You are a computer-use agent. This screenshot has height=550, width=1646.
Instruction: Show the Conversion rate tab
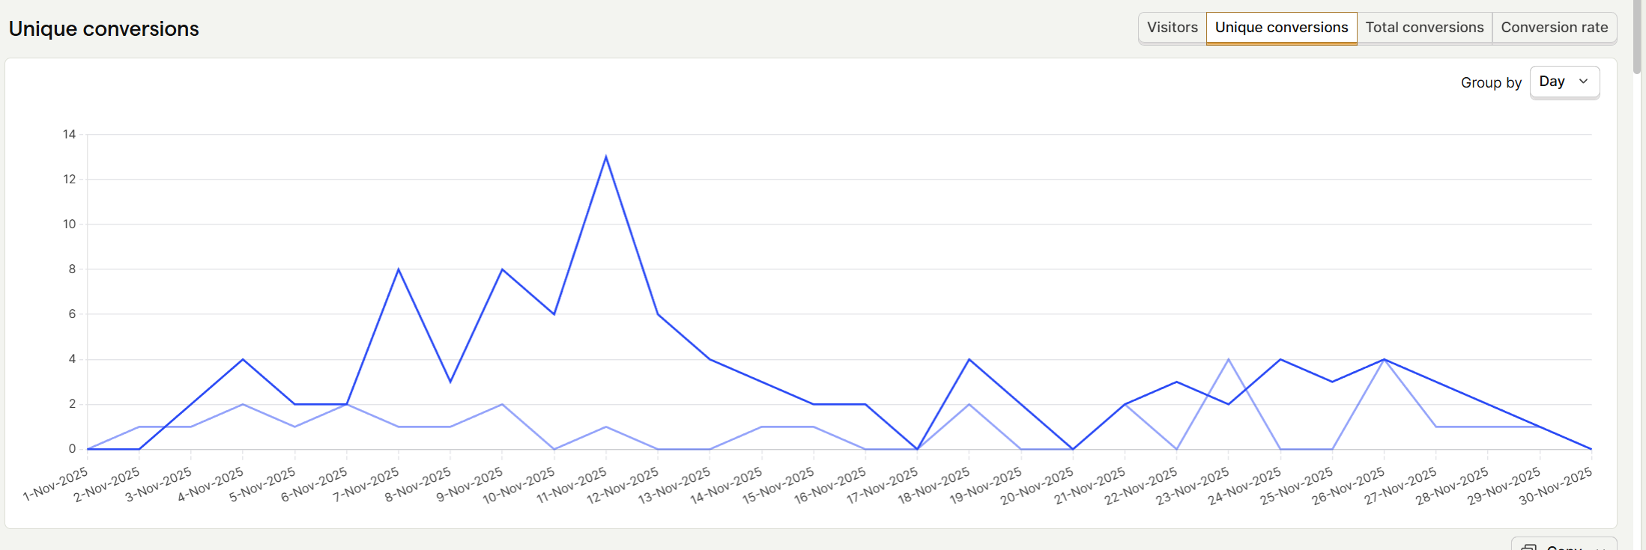(x=1554, y=28)
